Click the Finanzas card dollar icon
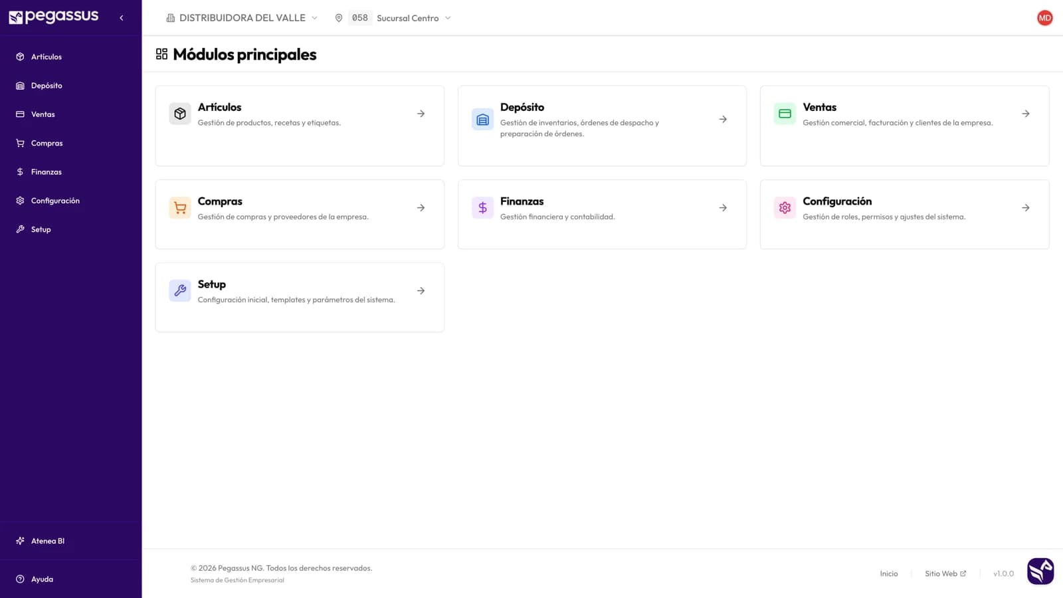Screen dimensions: 1063x598 pyautogui.click(x=482, y=208)
